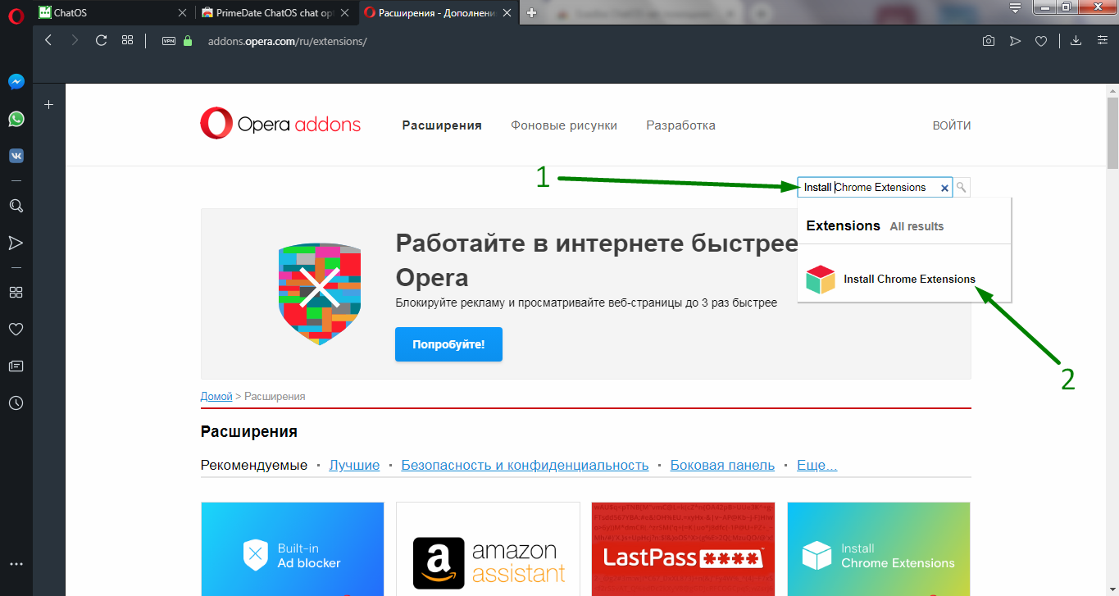The width and height of the screenshot is (1119, 596).
Task: Clear search text with x
Action: pos(944,188)
